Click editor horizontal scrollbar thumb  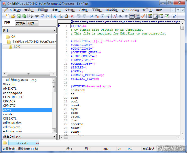[66, 137]
